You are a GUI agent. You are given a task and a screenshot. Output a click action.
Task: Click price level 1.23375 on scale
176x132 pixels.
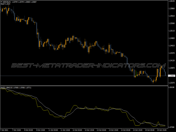pyautogui.click(x=172, y=83)
